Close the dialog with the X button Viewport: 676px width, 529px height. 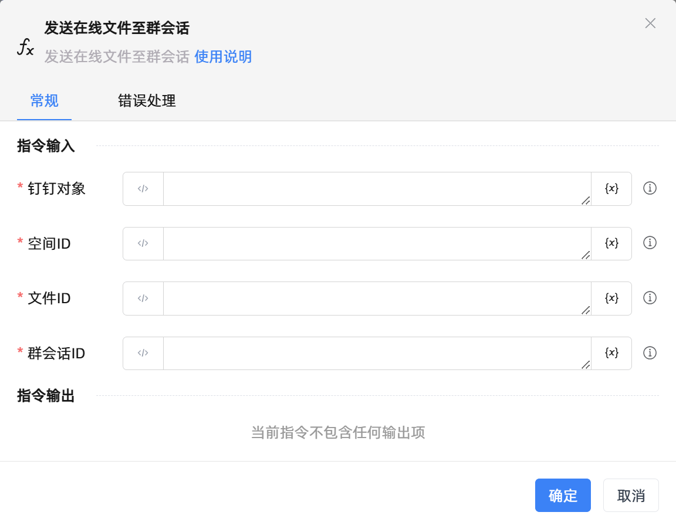650,23
